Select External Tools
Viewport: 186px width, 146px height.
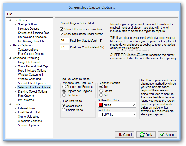(27, 108)
